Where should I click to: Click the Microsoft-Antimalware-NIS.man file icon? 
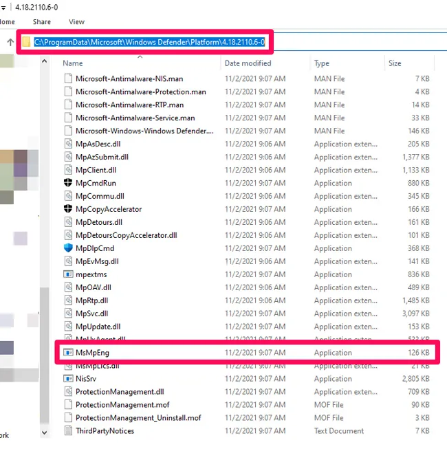(68, 78)
